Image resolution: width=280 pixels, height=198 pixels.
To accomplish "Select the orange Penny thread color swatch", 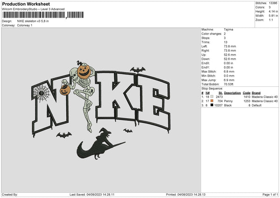I will tap(212, 101).
